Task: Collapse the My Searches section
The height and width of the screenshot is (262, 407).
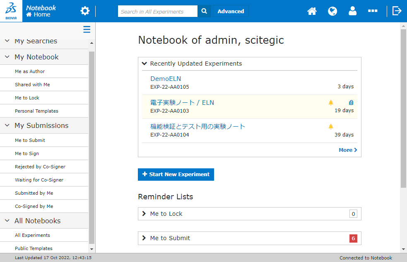Action: [7, 41]
